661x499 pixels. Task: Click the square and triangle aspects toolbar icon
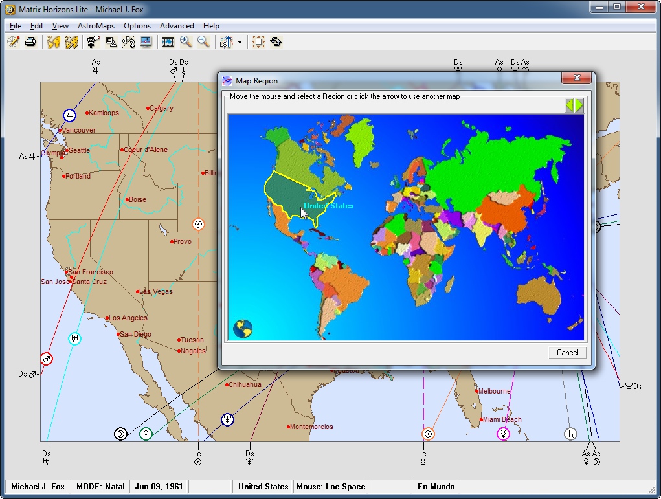(111, 41)
